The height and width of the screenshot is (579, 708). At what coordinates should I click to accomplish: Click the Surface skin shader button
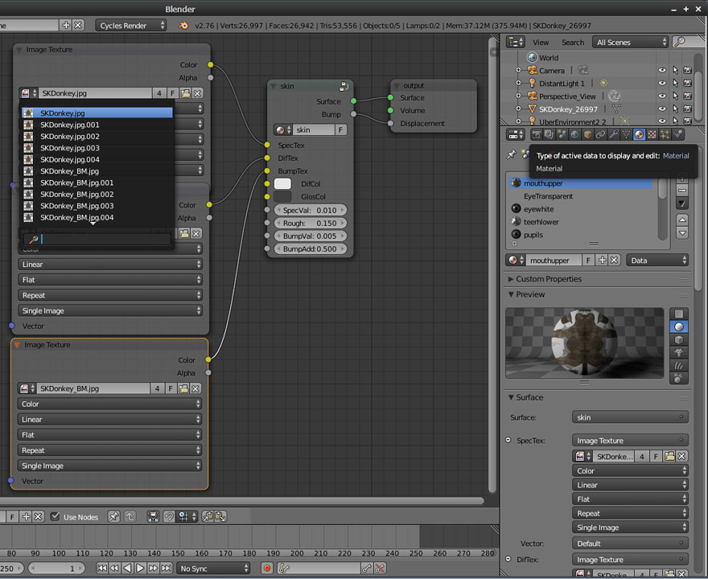pos(630,417)
